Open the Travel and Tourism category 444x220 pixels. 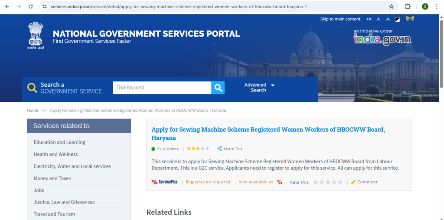coord(54,214)
